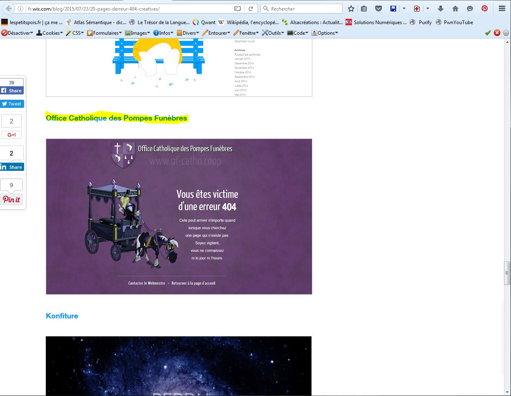Open site information icon in address bar

click(x=20, y=9)
